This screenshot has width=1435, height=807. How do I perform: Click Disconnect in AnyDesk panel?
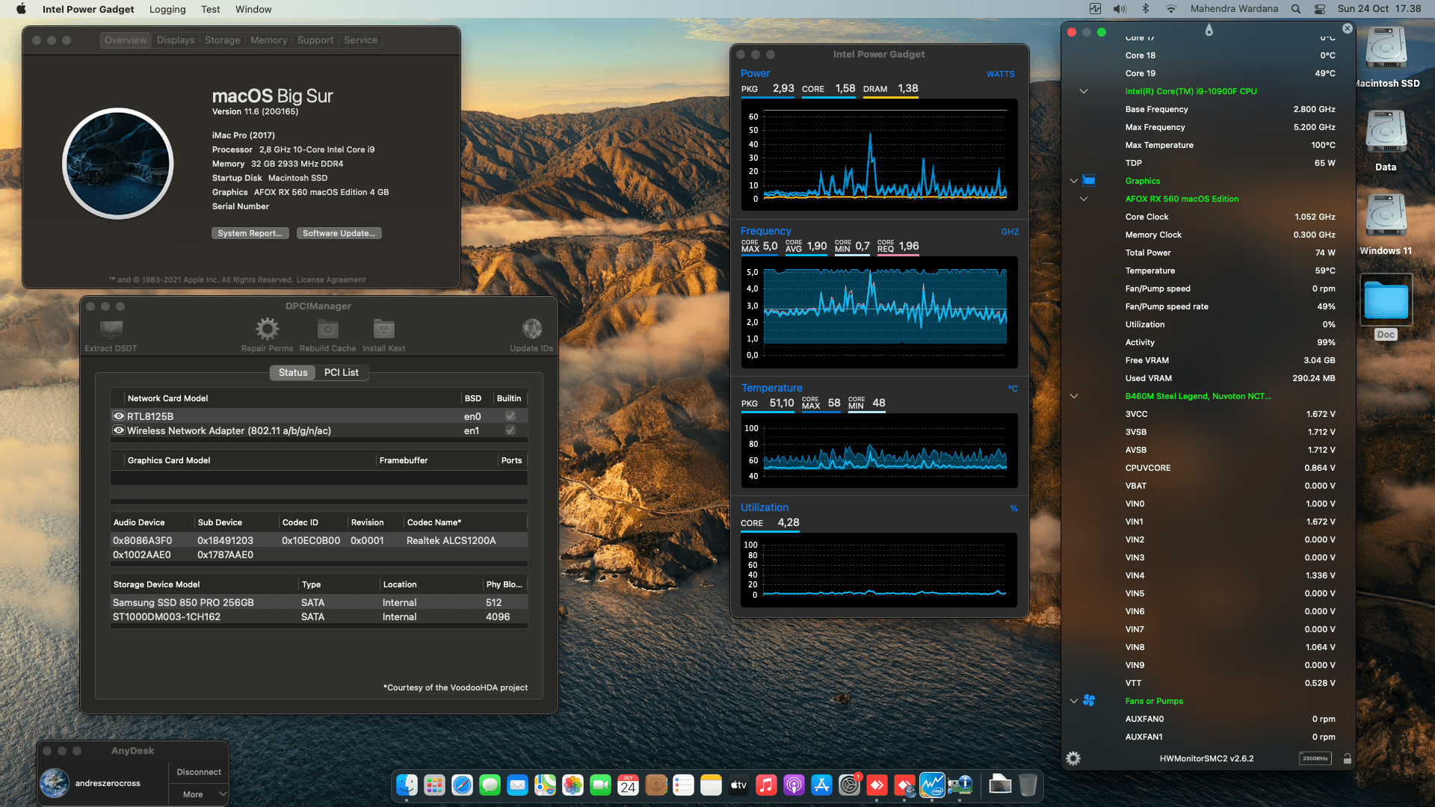pos(198,772)
